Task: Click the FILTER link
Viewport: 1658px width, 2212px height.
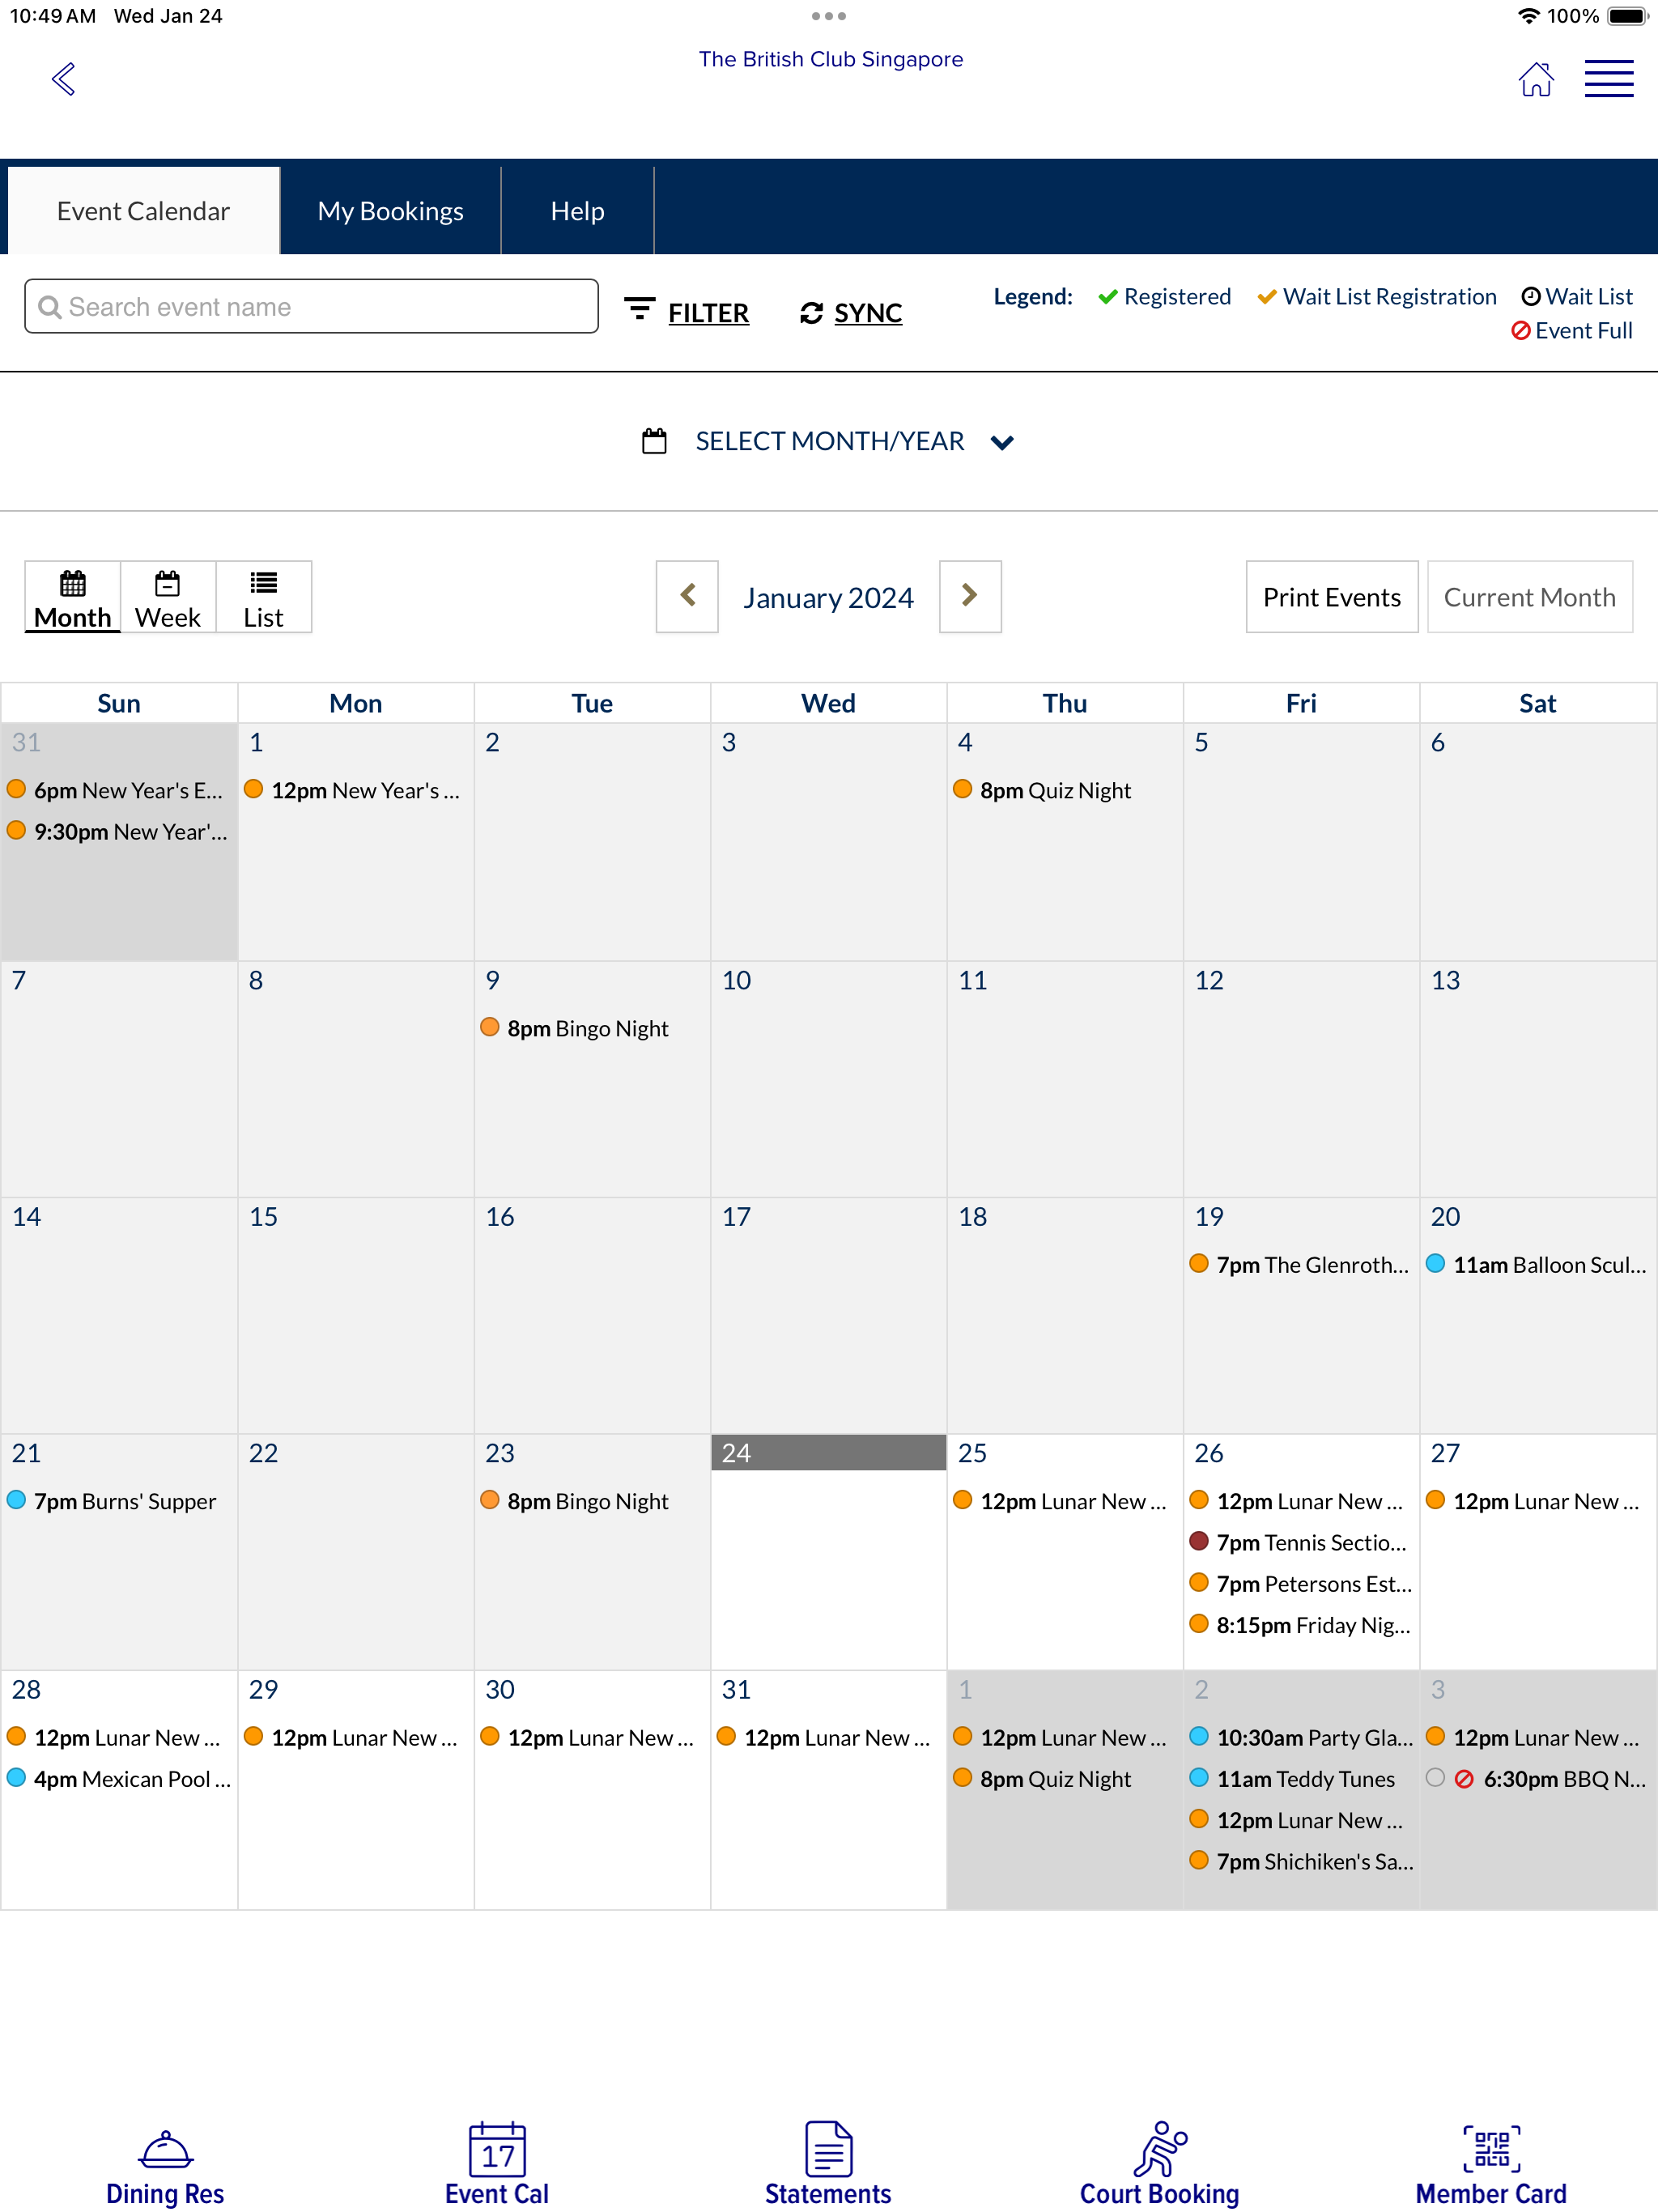Action: coord(708,313)
